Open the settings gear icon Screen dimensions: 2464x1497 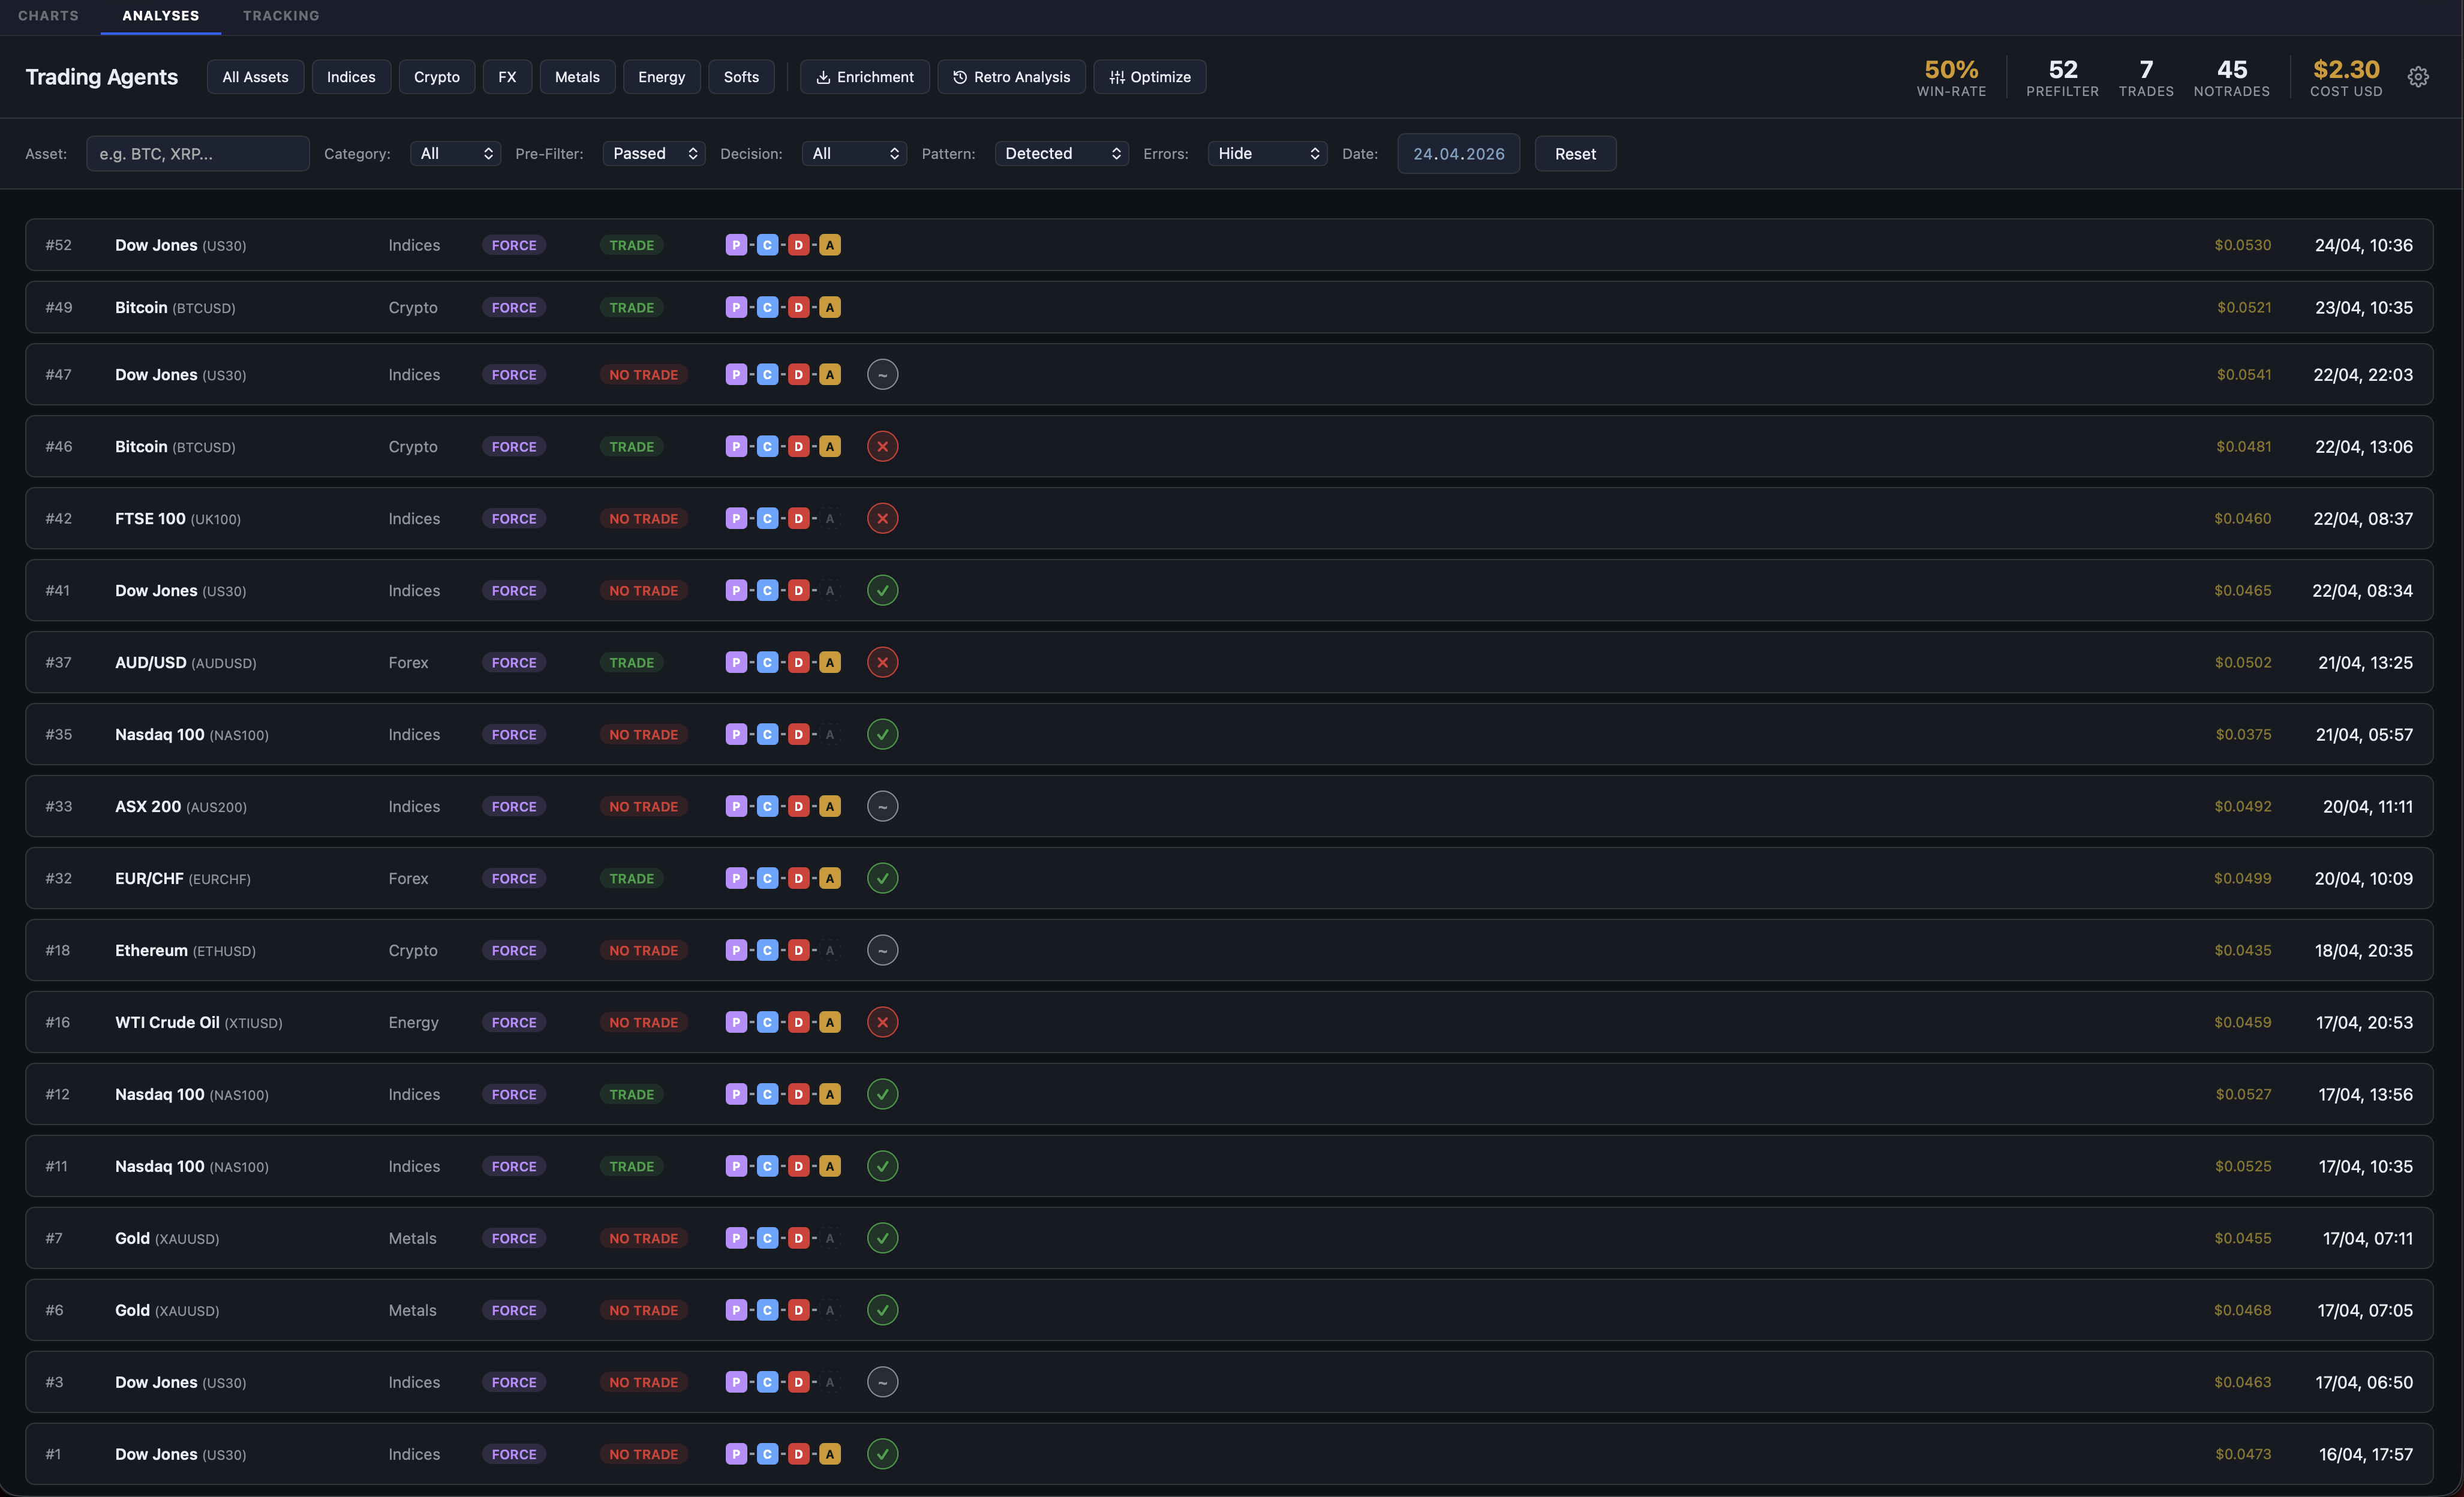click(2417, 77)
